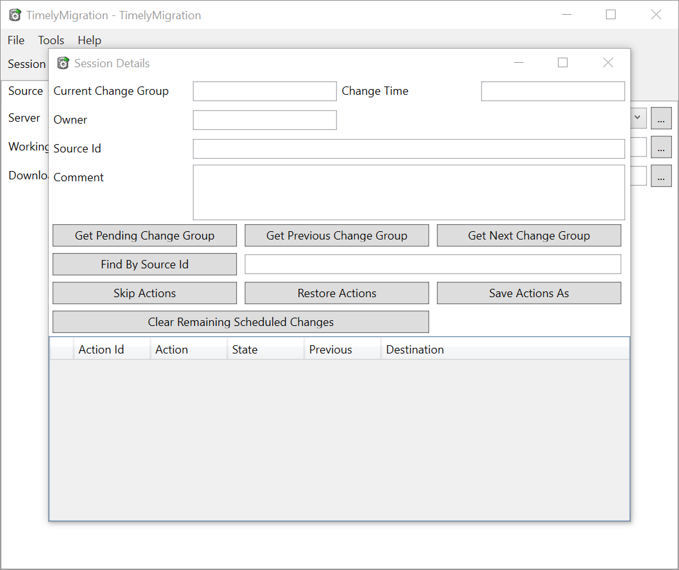Click the Download row browse (...) button
The width and height of the screenshot is (679, 570).
coord(661,175)
